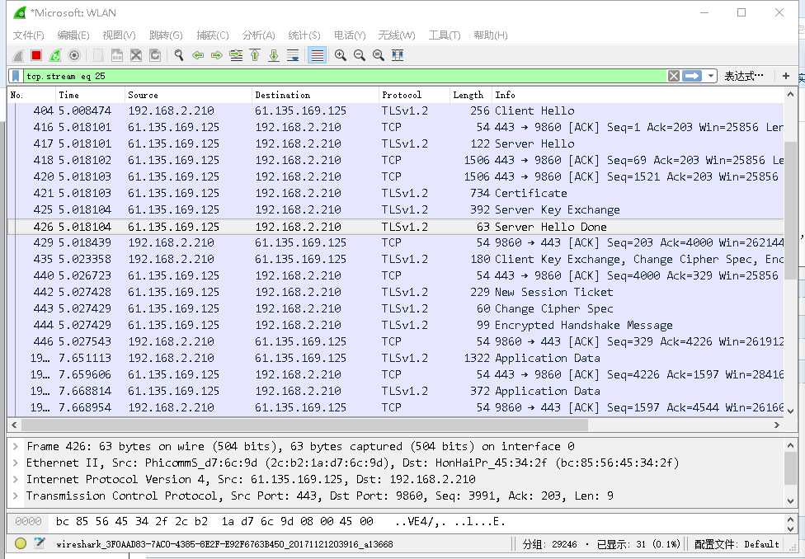This screenshot has width=805, height=559.
Task: Open the 视图(V) menu
Action: tap(119, 35)
